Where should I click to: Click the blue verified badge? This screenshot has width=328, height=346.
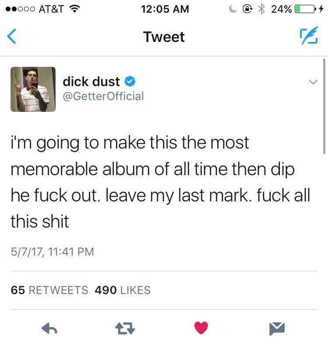(x=130, y=81)
